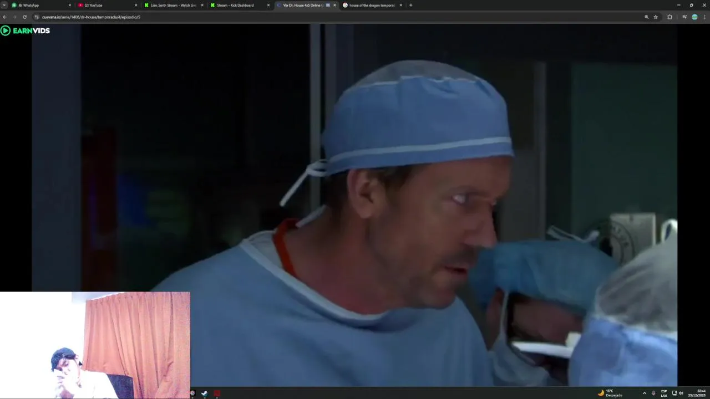Open a new browser tab
This screenshot has height=399, width=710.
tap(410, 5)
